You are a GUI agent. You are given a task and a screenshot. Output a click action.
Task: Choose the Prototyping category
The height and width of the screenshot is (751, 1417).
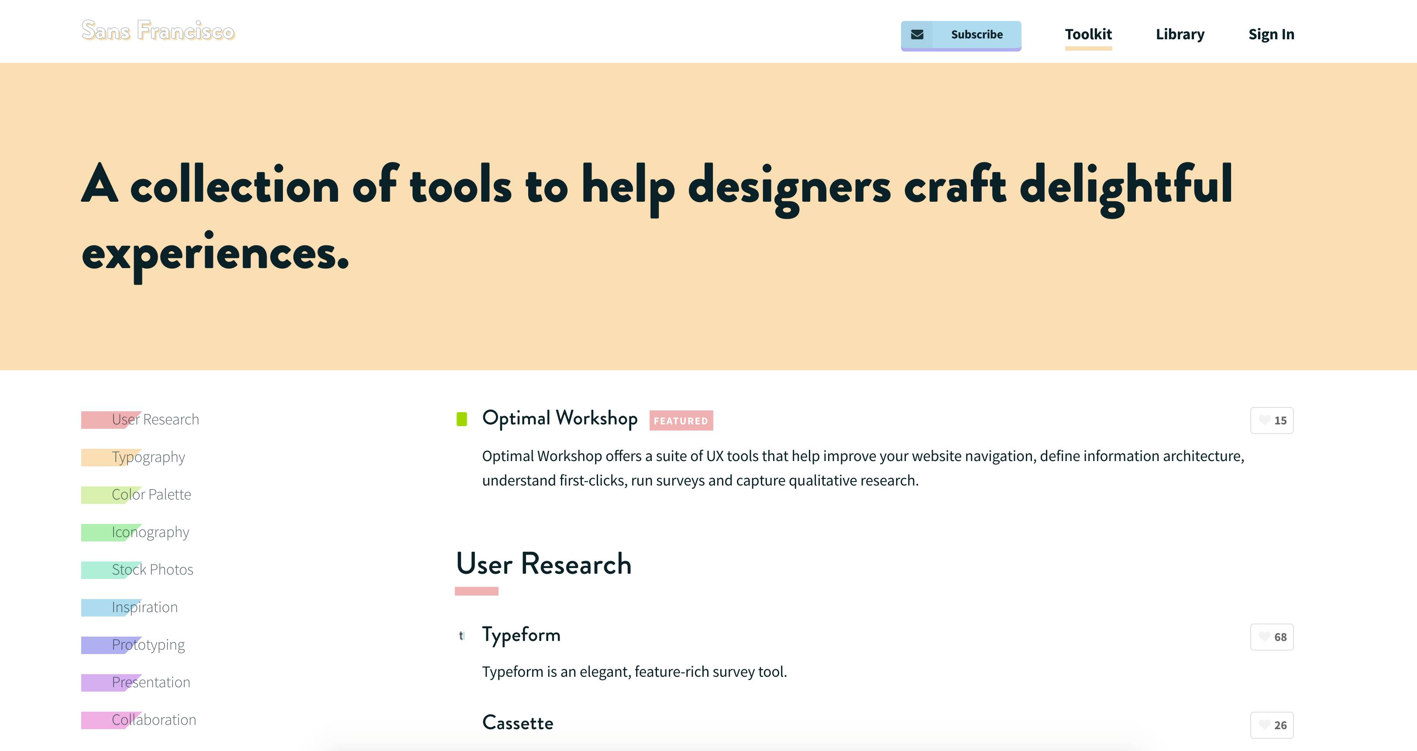click(x=148, y=645)
